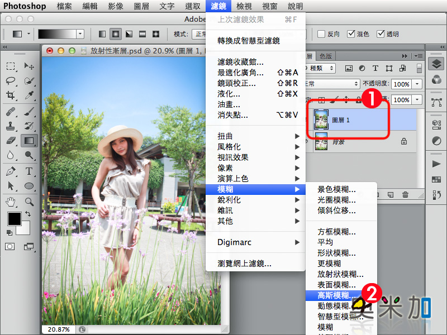Switch to reflected gradient style

(142, 34)
